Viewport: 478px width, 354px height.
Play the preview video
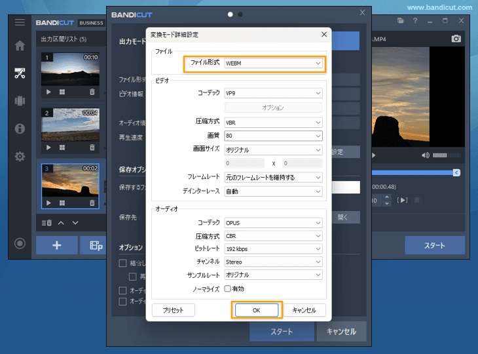[374, 155]
